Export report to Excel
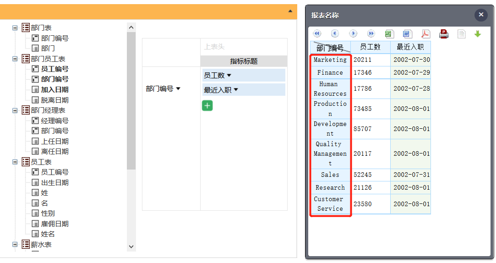Screen dimensions: 496x263 [x=389, y=34]
